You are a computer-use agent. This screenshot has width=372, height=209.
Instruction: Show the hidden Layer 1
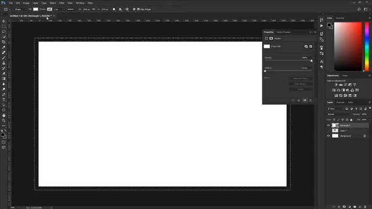(x=328, y=131)
